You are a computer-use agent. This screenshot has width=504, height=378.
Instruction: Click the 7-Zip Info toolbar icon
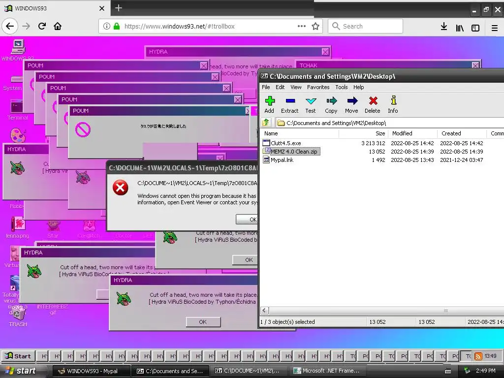(393, 105)
